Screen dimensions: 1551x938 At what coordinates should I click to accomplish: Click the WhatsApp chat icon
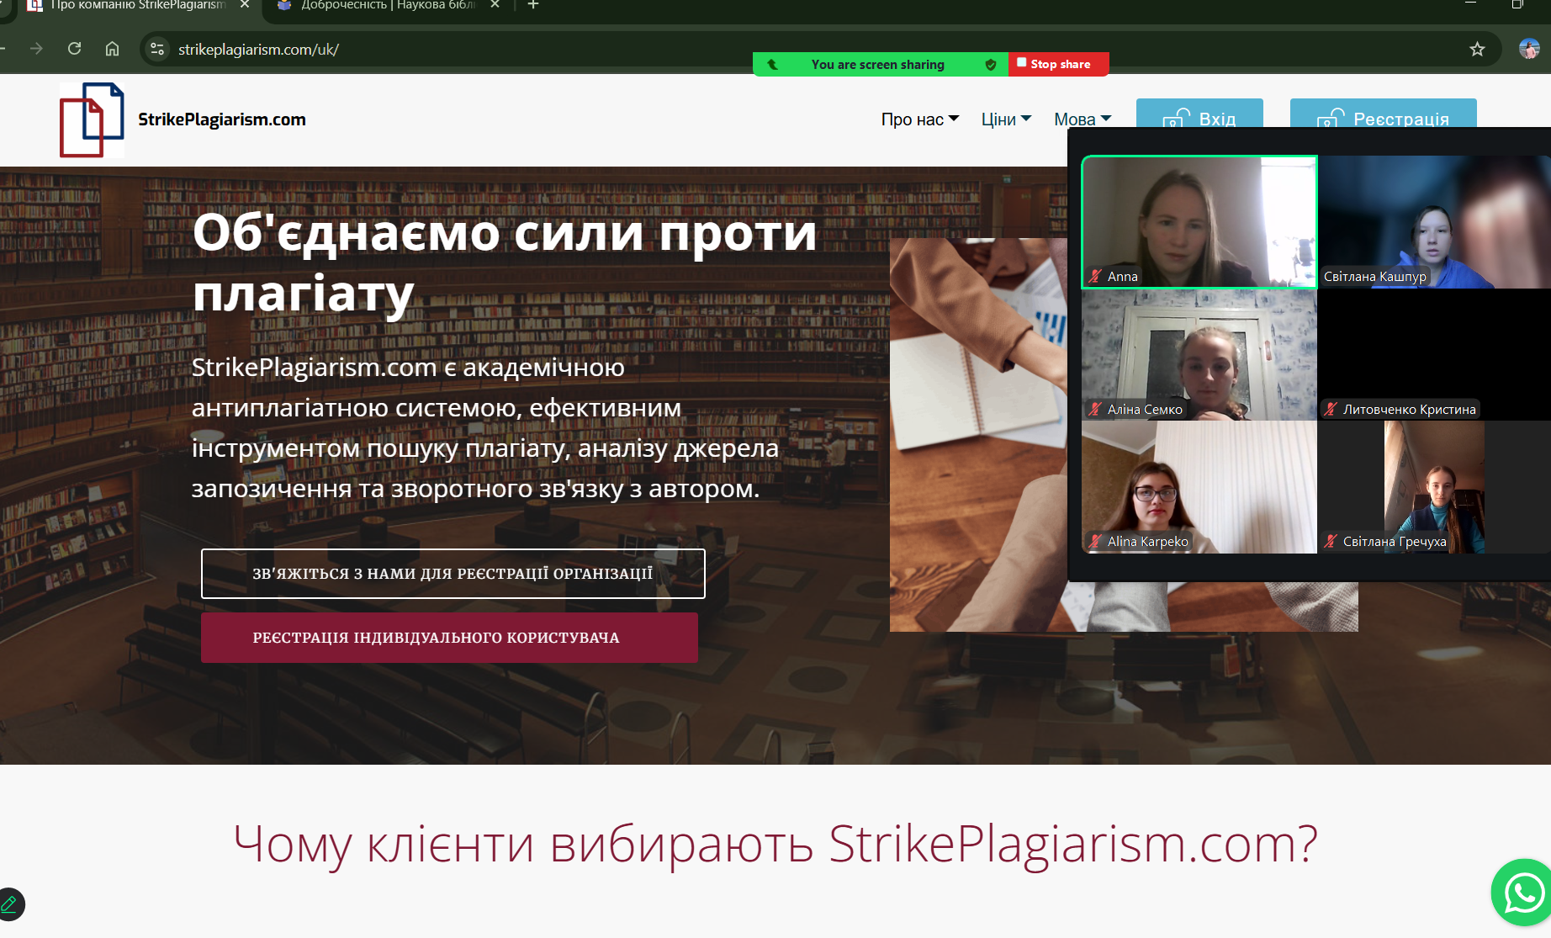(x=1522, y=893)
